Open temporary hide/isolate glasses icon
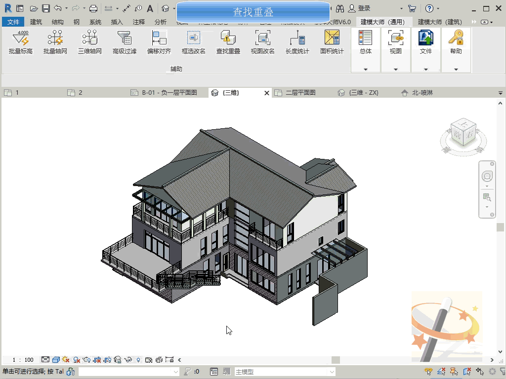506x379 pixels. (128, 360)
